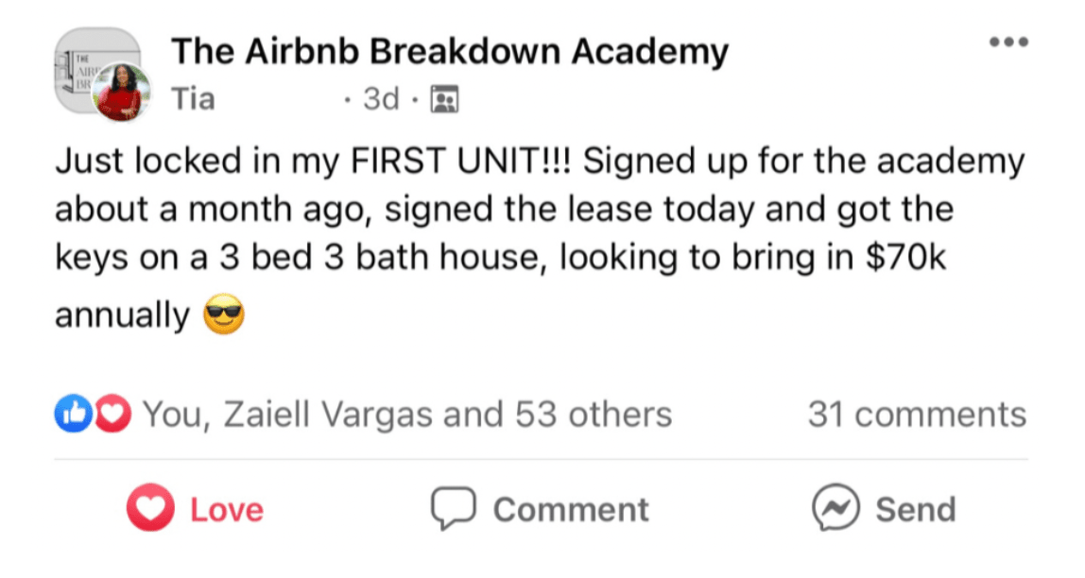Open The Airbnb Breakdown Academy group page

pos(450,52)
